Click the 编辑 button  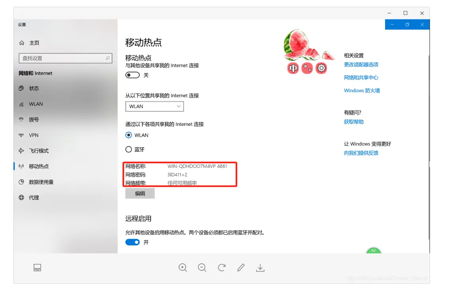pyautogui.click(x=140, y=193)
